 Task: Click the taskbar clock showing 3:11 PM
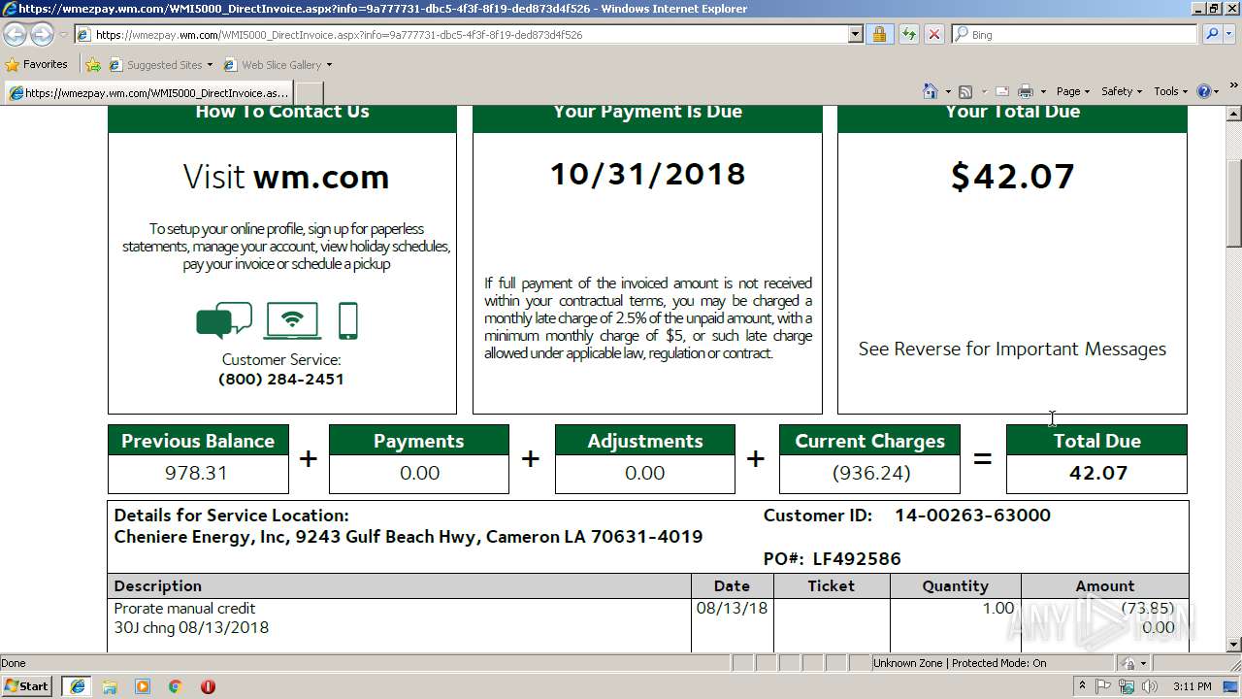click(1193, 686)
